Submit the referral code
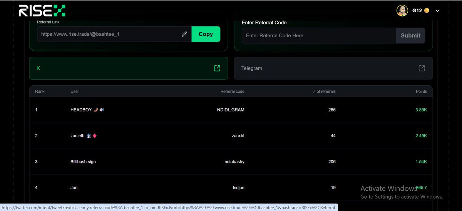The height and width of the screenshot is (211, 462). [x=410, y=35]
